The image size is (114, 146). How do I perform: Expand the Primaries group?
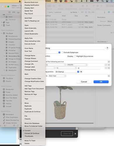pos(4,50)
